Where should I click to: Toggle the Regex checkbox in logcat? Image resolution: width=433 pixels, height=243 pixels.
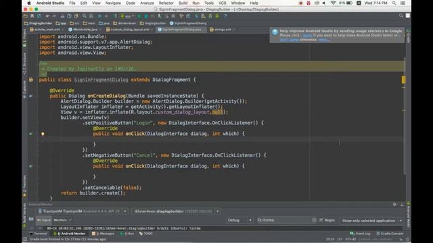pyautogui.click(x=321, y=220)
